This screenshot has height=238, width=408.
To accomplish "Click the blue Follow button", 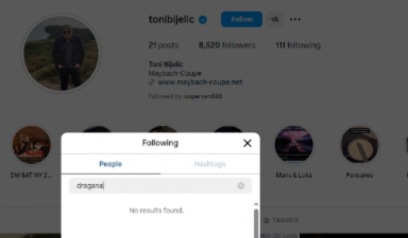I will coord(242,19).
